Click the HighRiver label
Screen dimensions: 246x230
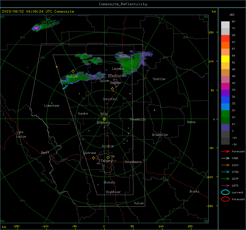coord(113,192)
